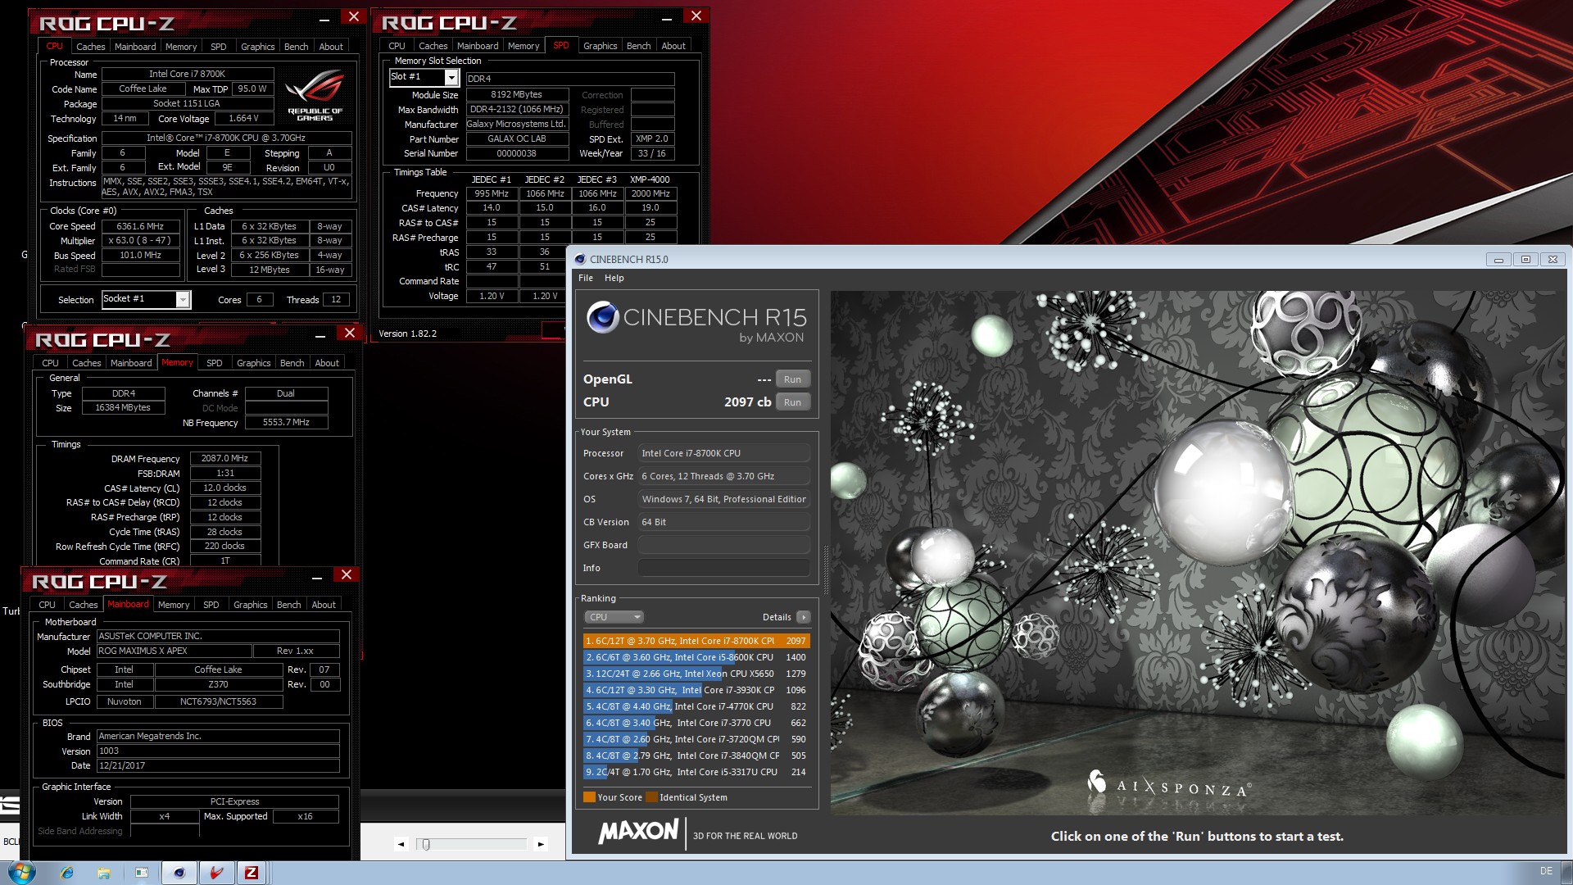Image resolution: width=1573 pixels, height=885 pixels.
Task: Click the XMP-4000 frequency 2000 MHz
Action: pos(651,194)
